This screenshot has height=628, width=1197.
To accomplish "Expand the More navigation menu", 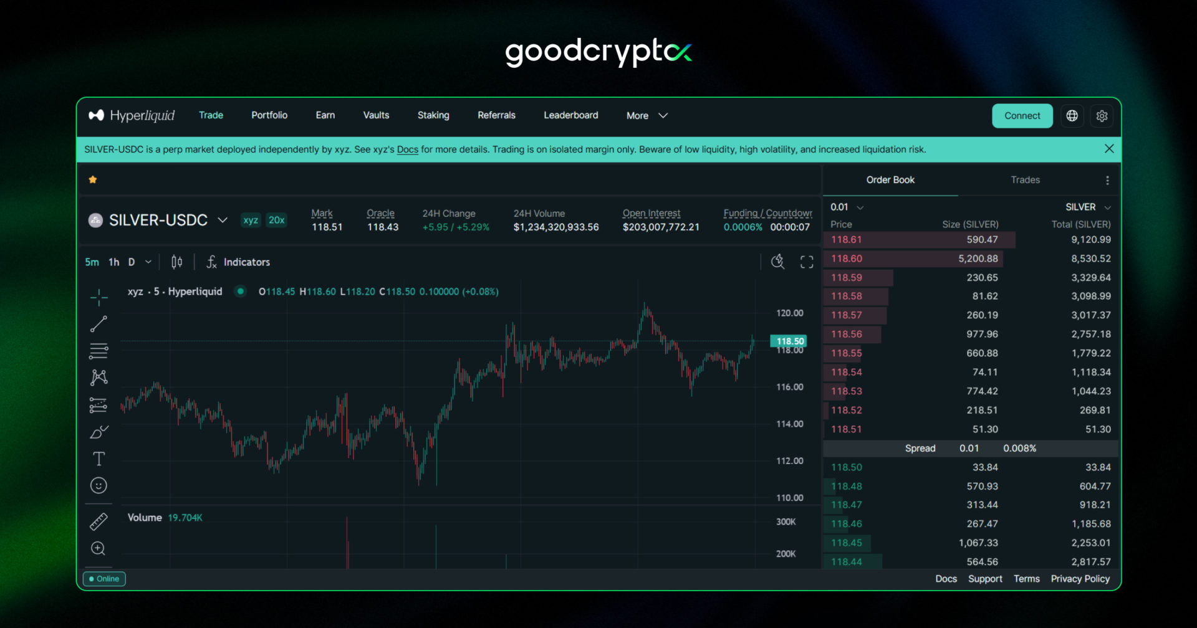I will click(647, 116).
